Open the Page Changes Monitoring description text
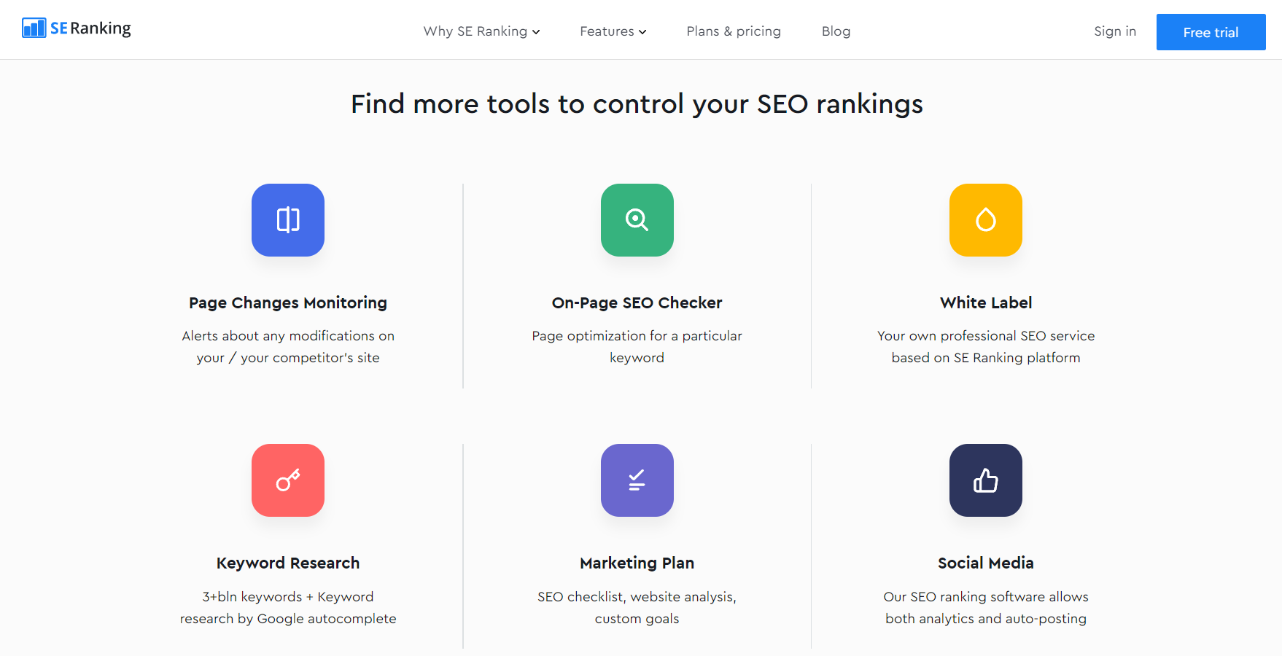This screenshot has width=1282, height=656. pyautogui.click(x=288, y=346)
